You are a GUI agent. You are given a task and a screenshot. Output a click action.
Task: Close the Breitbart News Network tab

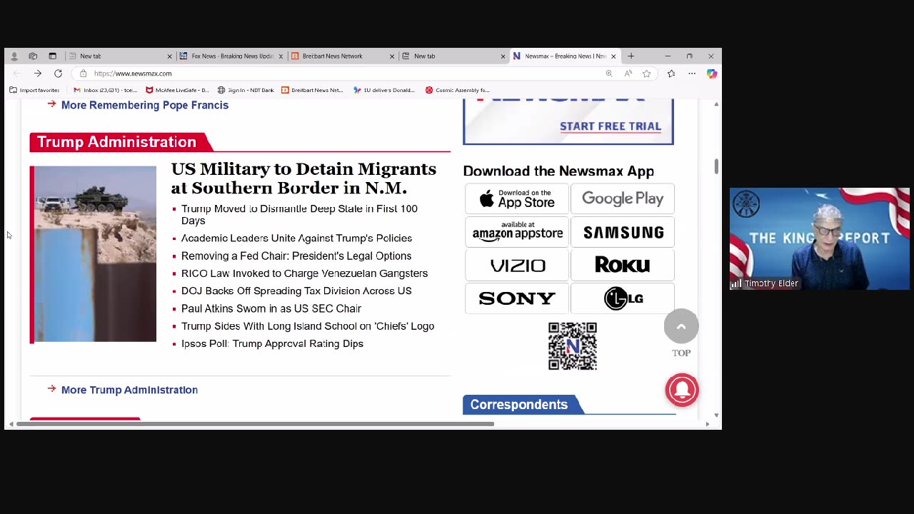pos(392,56)
